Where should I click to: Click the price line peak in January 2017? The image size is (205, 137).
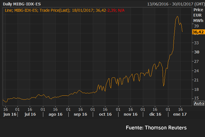177,16
